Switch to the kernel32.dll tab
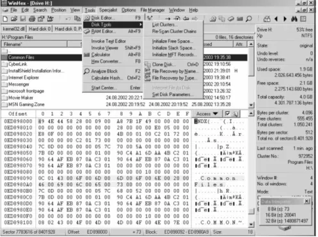Screen dimensions: 318x237 (13, 29)
